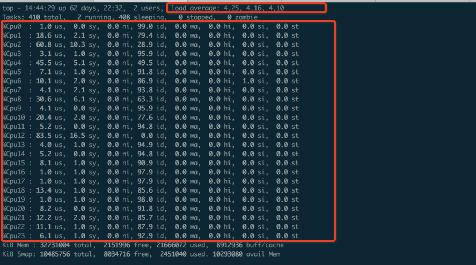This screenshot has height=265, width=476.
Task: Click the %Cpu7 row label
Action: point(12,90)
